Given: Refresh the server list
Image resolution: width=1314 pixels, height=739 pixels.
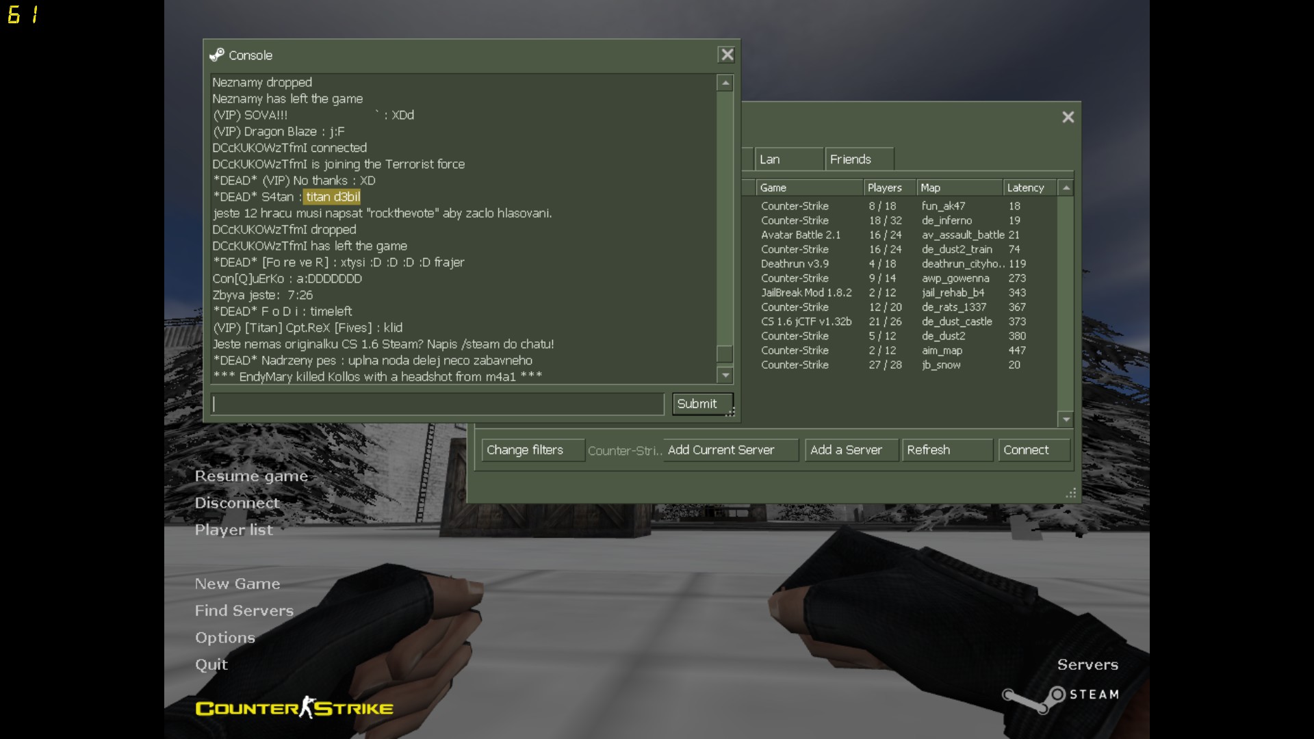Looking at the screenshot, I should [947, 450].
